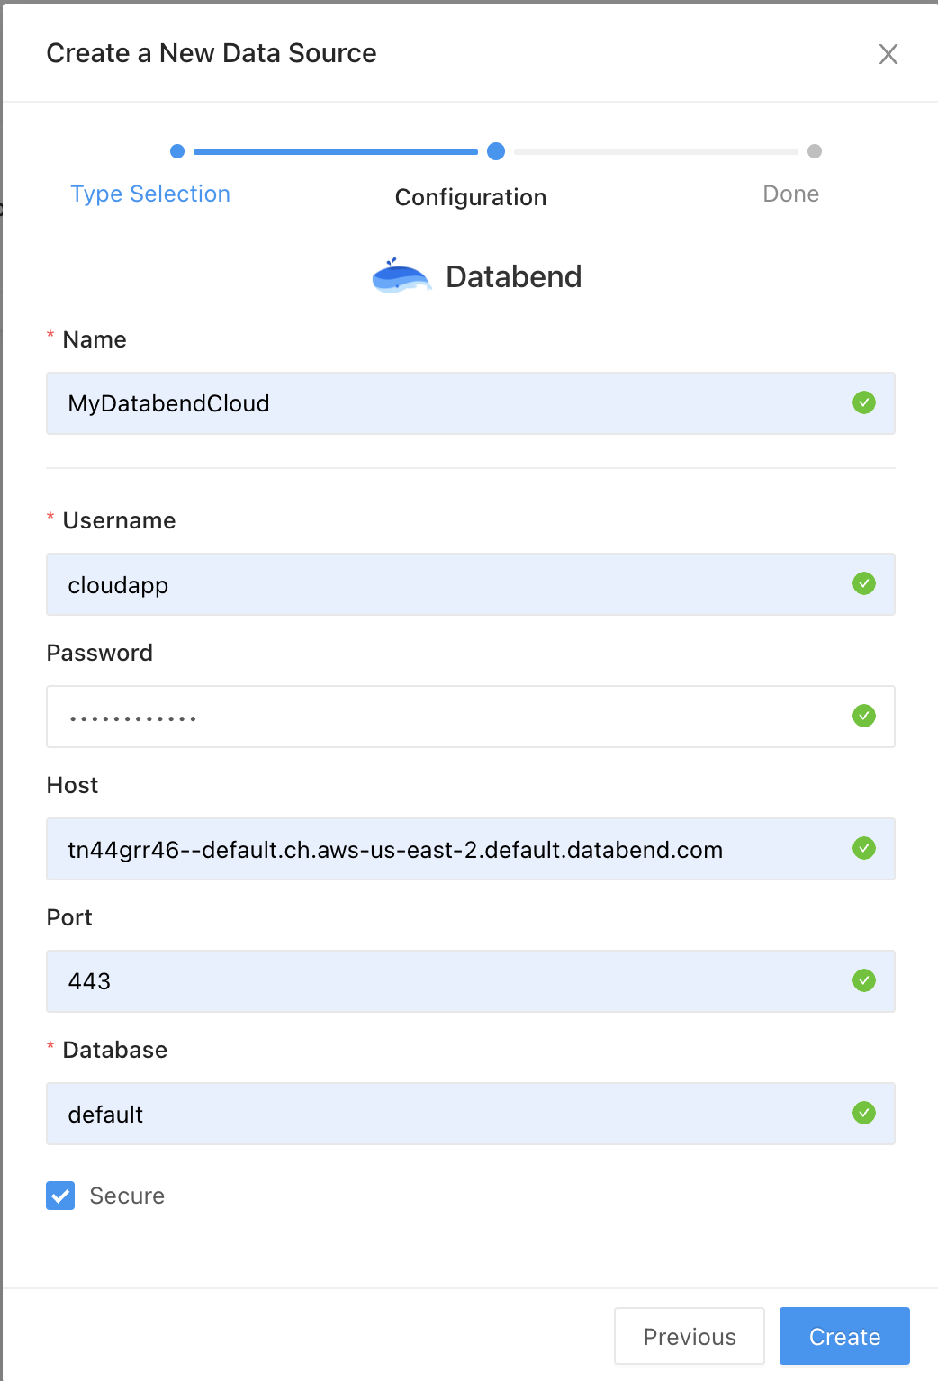Focus the Password input field
This screenshot has height=1381, width=938.
pos(471,717)
